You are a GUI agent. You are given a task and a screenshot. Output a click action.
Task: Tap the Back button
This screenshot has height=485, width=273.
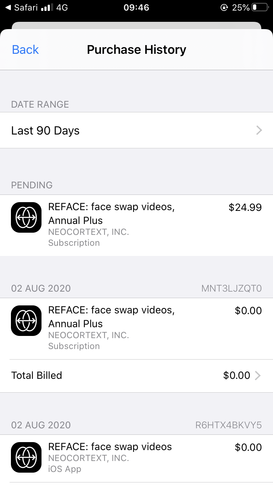[x=25, y=50]
